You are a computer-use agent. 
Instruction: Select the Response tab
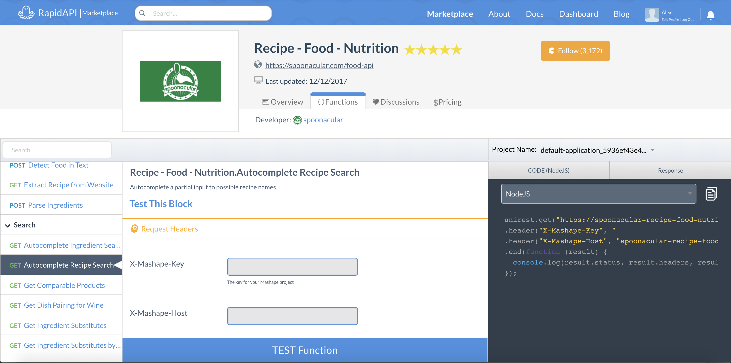click(x=670, y=170)
